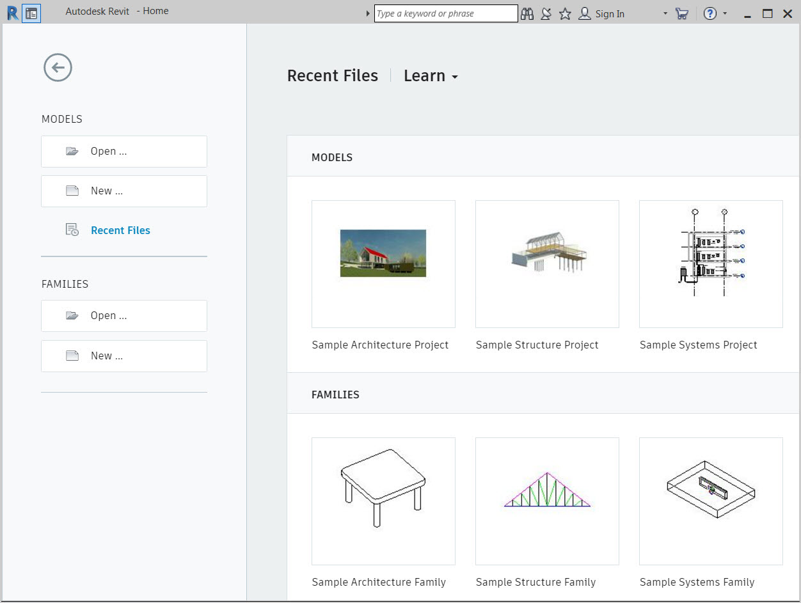This screenshot has width=801, height=603.
Task: Open the Learn dropdown
Action: coord(430,75)
